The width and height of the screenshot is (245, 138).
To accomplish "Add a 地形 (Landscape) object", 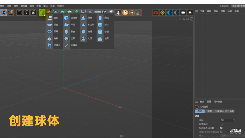I will (x=103, y=39).
